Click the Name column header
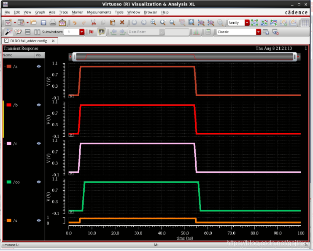This screenshot has width=313, height=251. (19, 55)
